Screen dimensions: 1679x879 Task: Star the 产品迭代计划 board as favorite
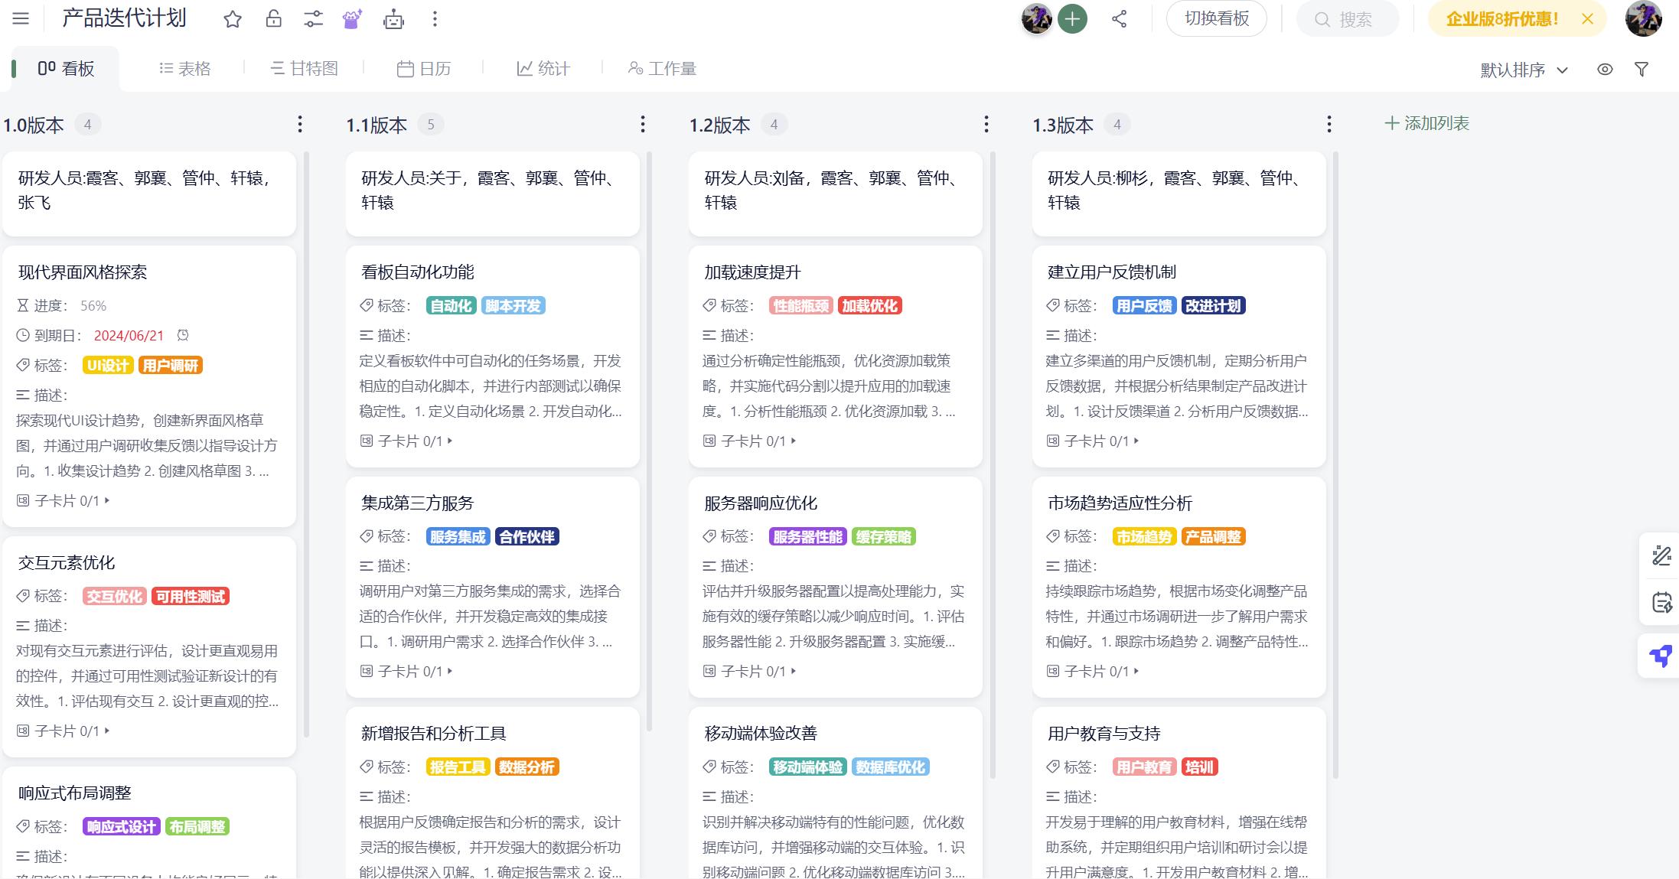(233, 19)
